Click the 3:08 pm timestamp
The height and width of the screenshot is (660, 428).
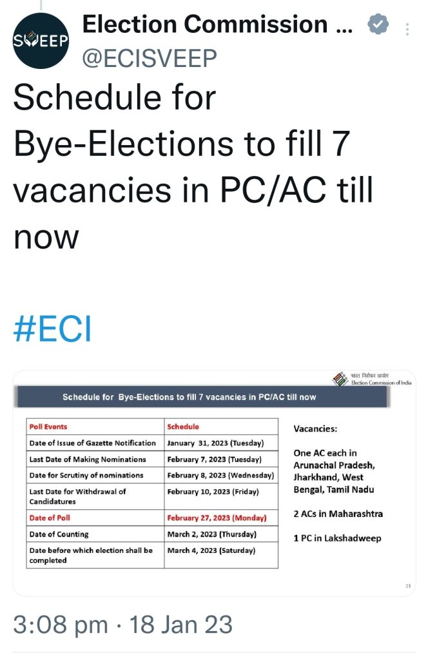point(60,624)
